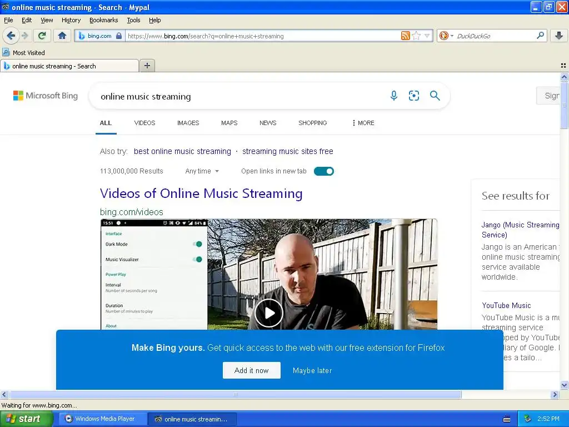Click the tab groups icon on the tab bar
Viewport: 569px width, 427px height.
pyautogui.click(x=563, y=66)
